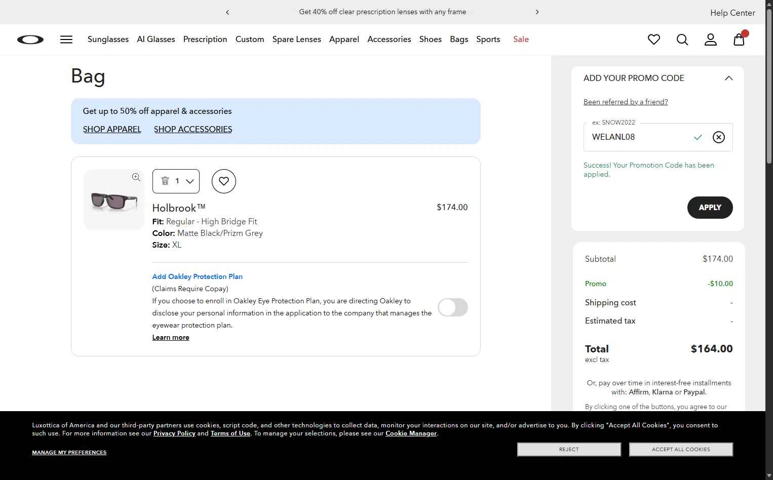Open the Sports menu
The width and height of the screenshot is (773, 480).
tap(488, 39)
